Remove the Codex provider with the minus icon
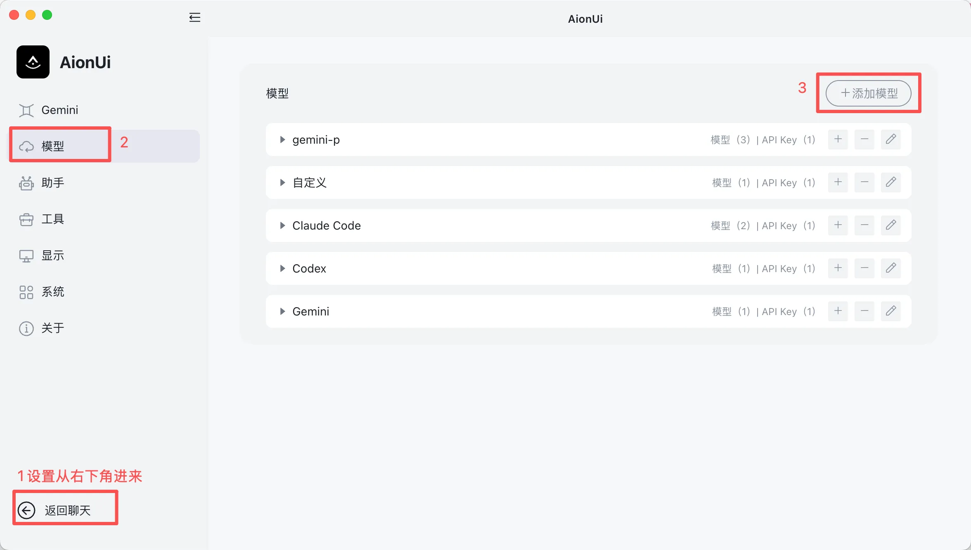The height and width of the screenshot is (550, 971). 864,268
